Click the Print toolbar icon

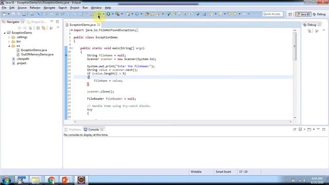tap(24, 14)
